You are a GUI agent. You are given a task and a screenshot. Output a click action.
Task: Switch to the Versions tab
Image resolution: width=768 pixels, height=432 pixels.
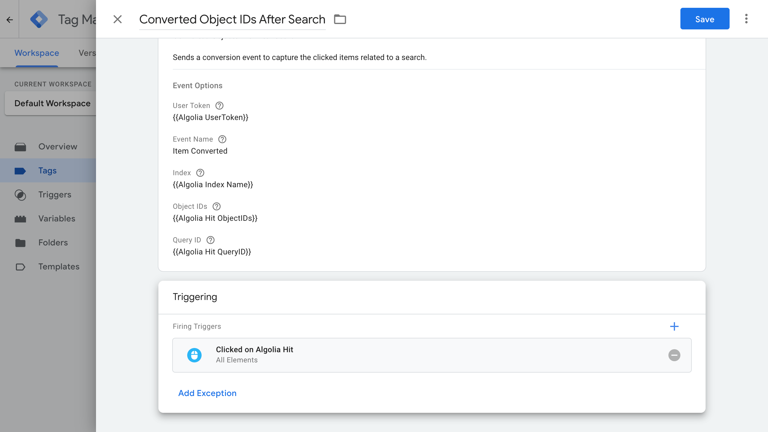point(87,53)
